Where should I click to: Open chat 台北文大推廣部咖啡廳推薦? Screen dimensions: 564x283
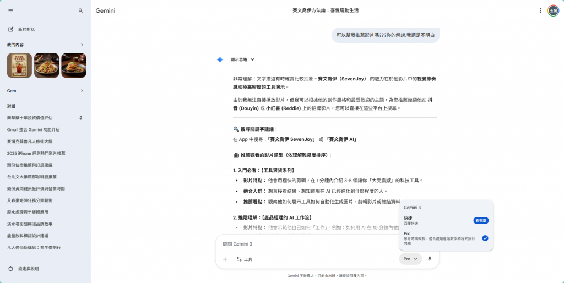[31, 177]
